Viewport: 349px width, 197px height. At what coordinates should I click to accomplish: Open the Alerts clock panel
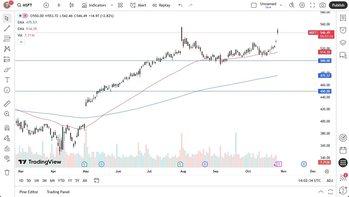[x=343, y=30]
